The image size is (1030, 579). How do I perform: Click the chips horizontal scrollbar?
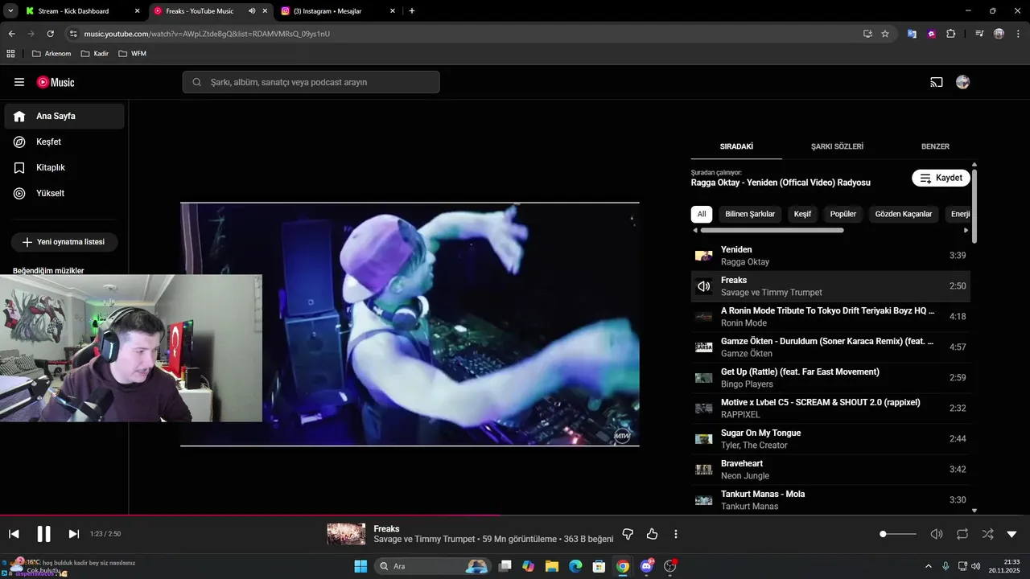(772, 230)
